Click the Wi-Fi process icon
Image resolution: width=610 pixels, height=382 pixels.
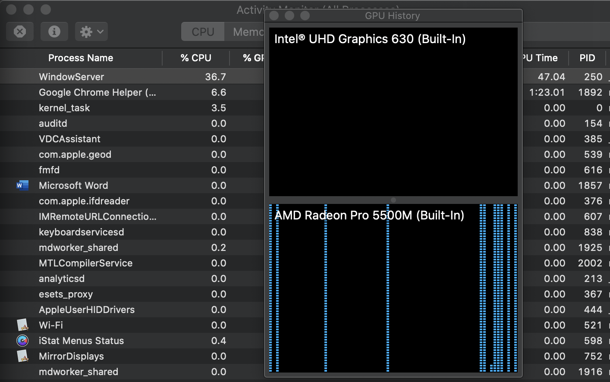pos(22,325)
